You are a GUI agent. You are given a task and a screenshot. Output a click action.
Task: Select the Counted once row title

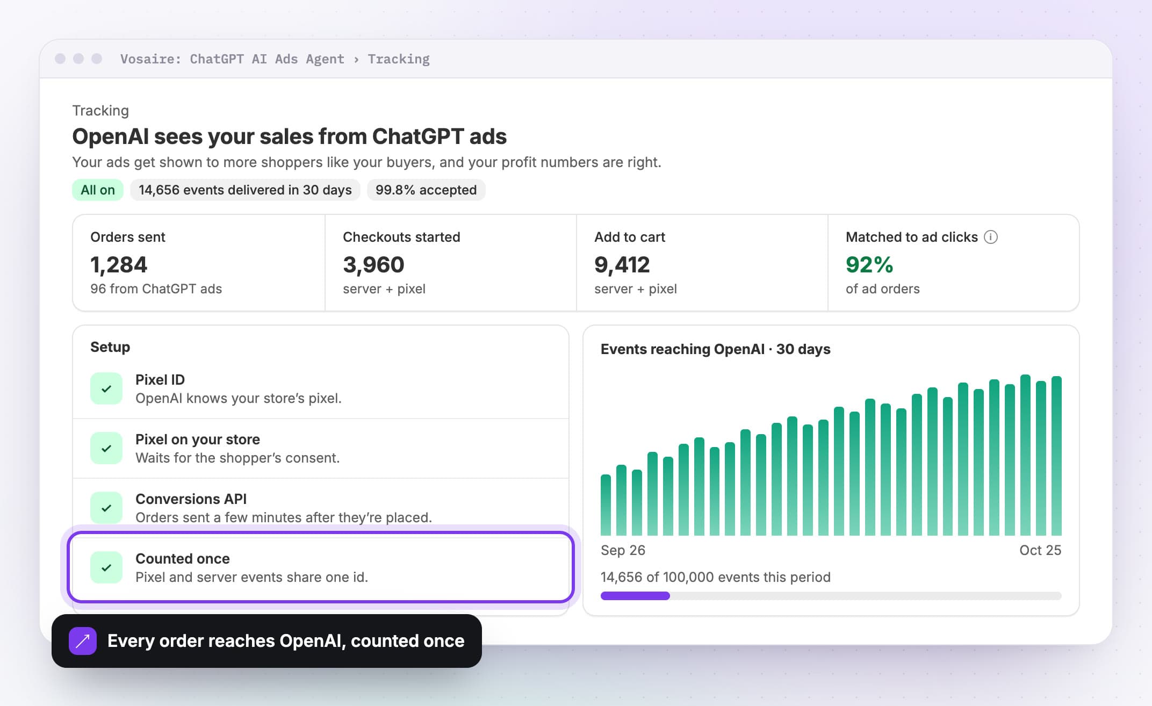183,559
